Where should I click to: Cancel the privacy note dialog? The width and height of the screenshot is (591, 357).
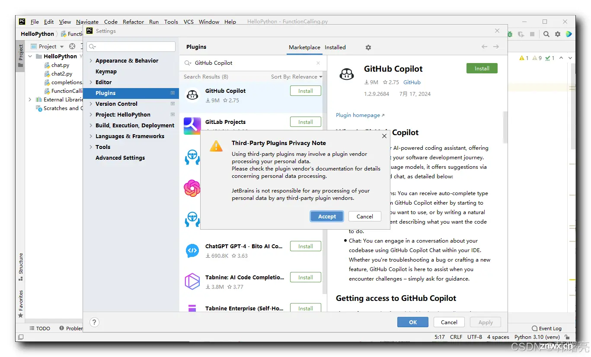pyautogui.click(x=364, y=217)
